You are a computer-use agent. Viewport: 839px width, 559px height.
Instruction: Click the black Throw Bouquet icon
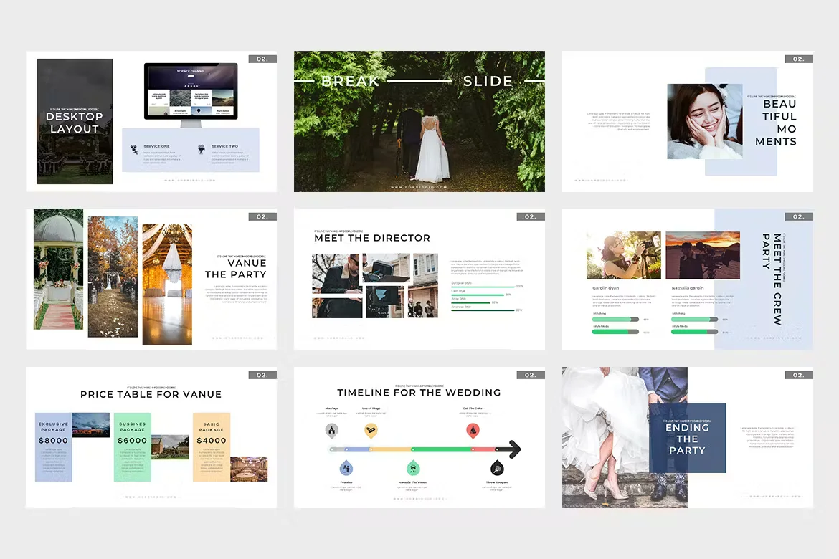pos(497,467)
